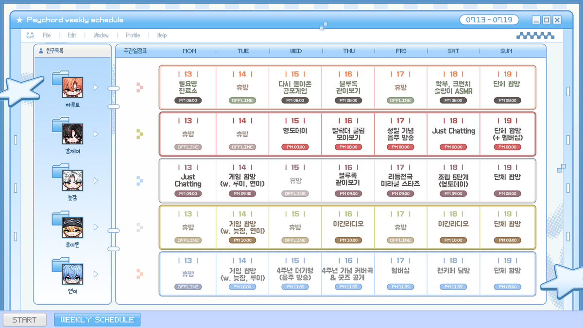Click the person icon beside 친구목록

41,51
